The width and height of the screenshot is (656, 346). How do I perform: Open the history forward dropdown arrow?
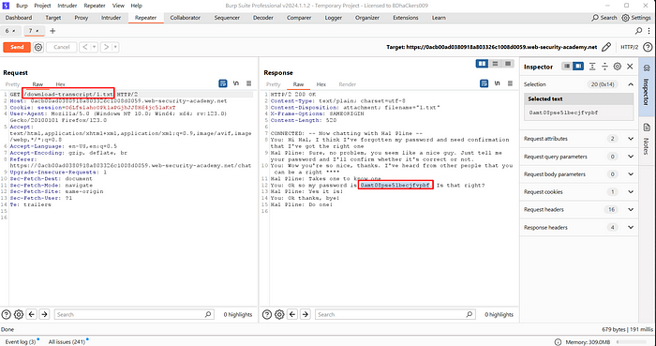pyautogui.click(x=115, y=47)
